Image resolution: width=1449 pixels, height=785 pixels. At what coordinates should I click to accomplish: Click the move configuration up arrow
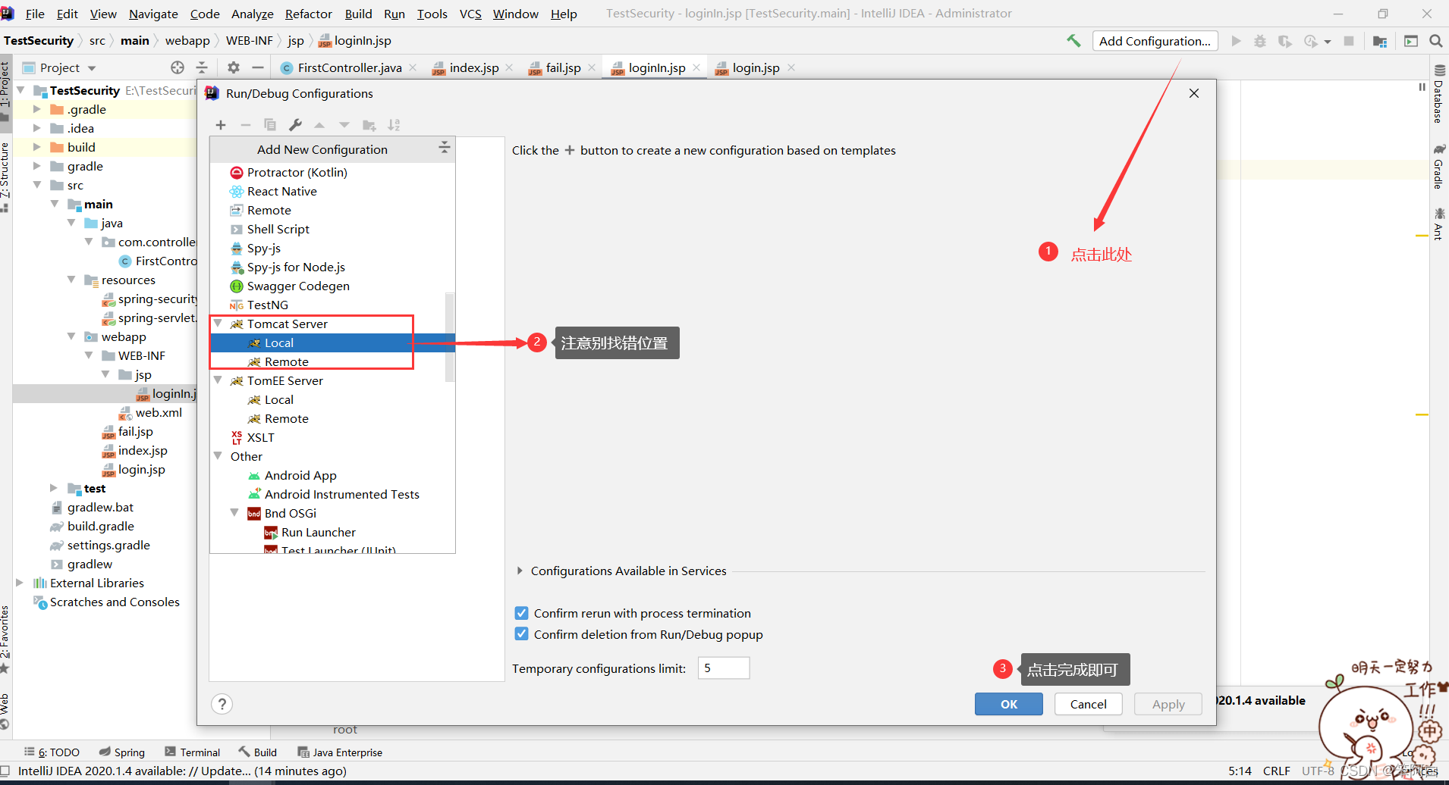pos(319,125)
